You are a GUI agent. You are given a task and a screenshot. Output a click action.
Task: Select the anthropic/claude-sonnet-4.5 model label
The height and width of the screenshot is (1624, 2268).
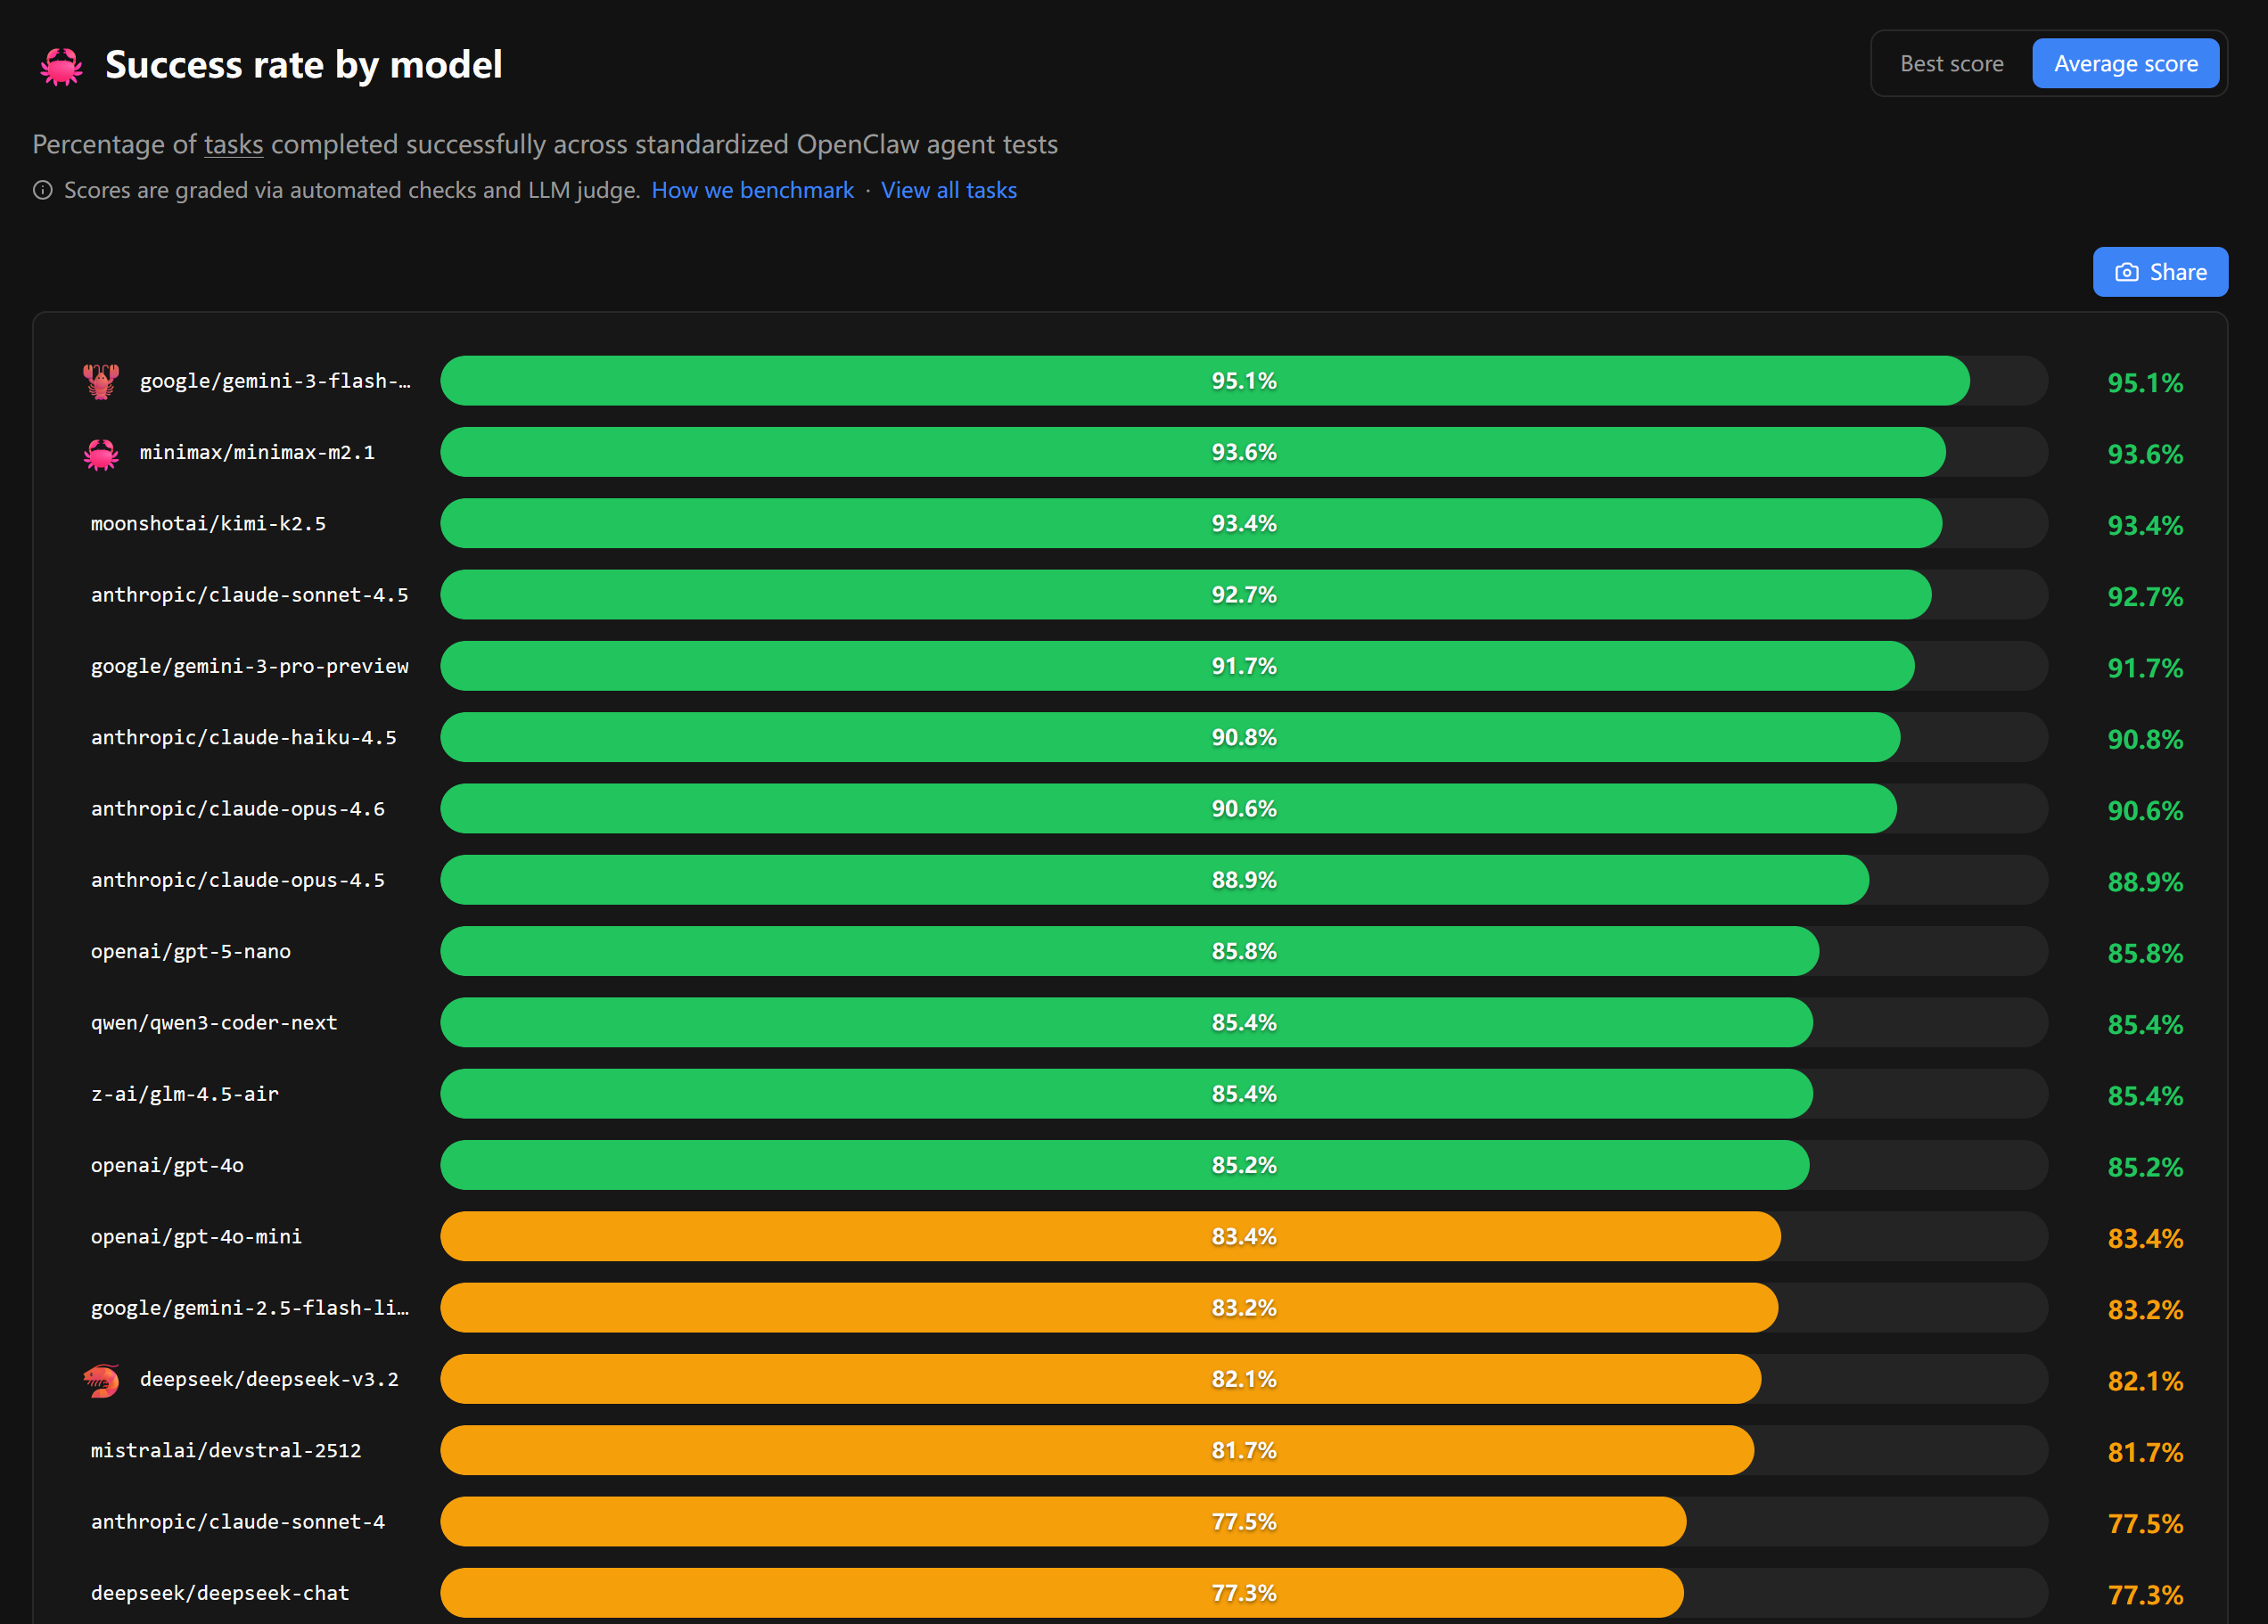pyautogui.click(x=249, y=595)
